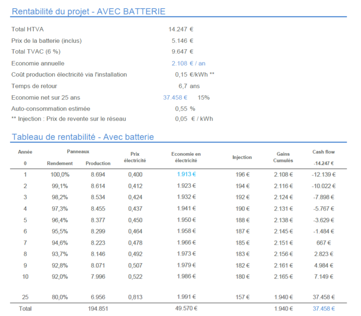Click the 'Rentabilité du projet - AVEC BATTERIE' heading
This screenshot has height=316, width=361.
(x=88, y=11)
